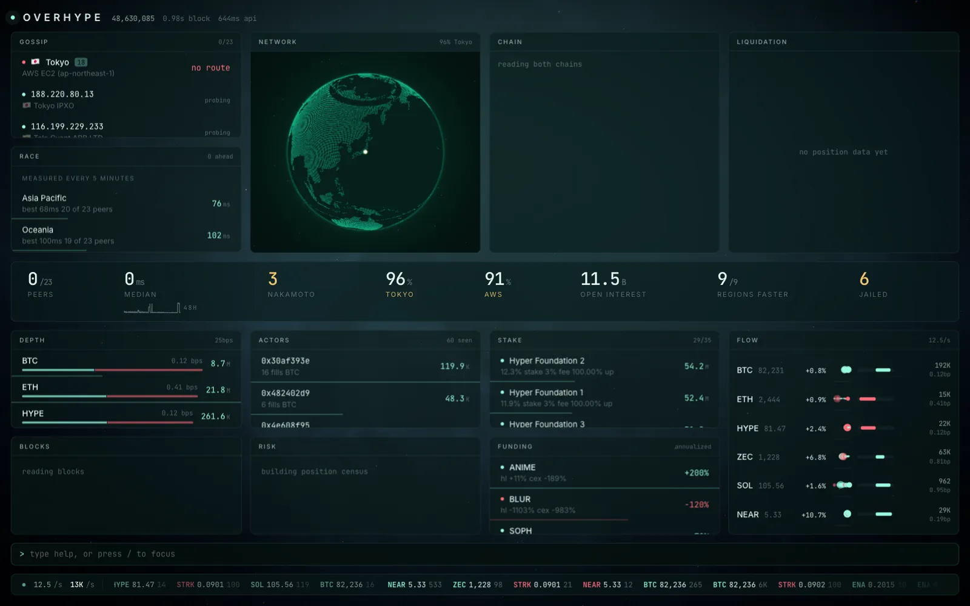The image size is (970, 606).
Task: Click ticker item ENA 0.2015
Action: click(878, 585)
